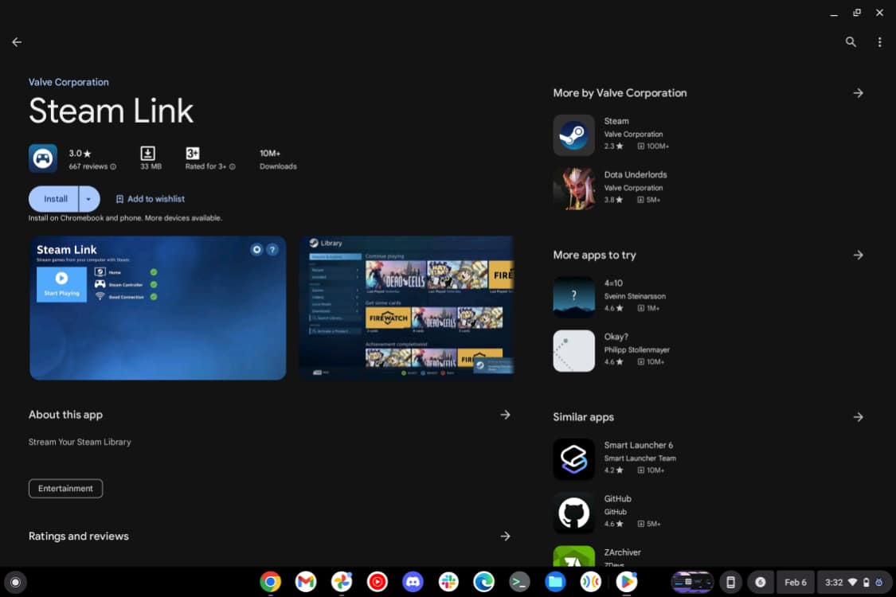Click the 4=10 app icon
The width and height of the screenshot is (896, 597).
click(x=573, y=297)
